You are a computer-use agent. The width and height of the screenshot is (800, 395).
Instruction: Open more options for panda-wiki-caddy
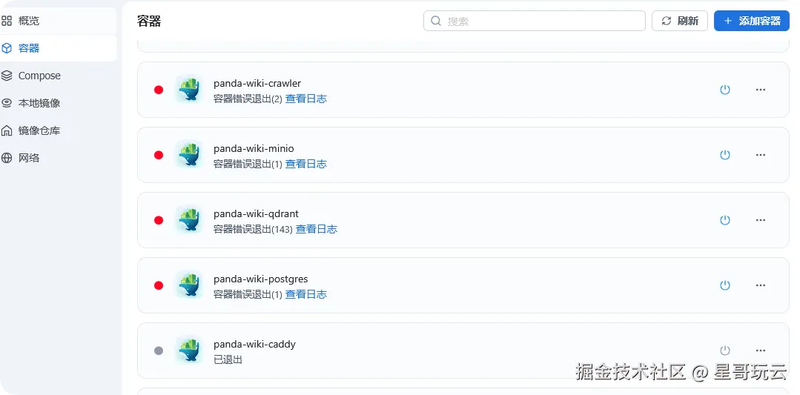click(761, 351)
